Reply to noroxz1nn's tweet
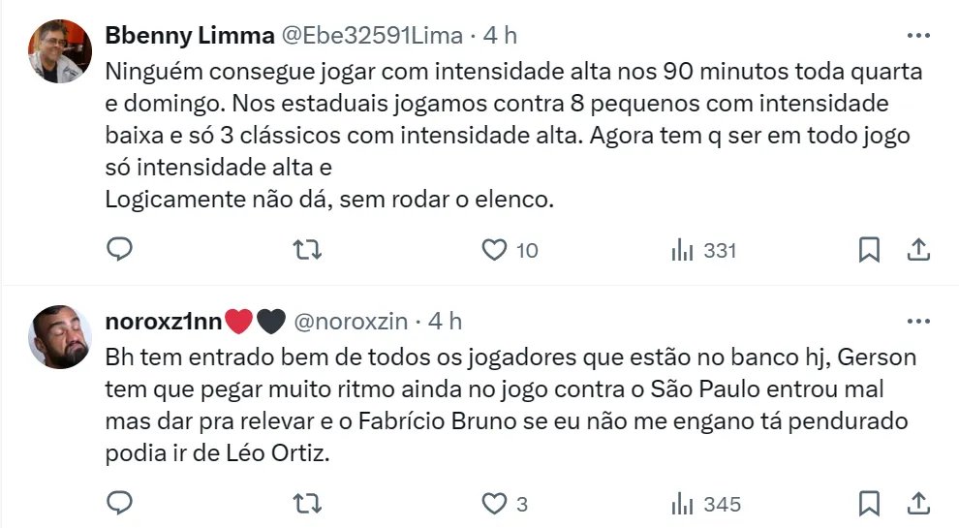 pos(119,504)
